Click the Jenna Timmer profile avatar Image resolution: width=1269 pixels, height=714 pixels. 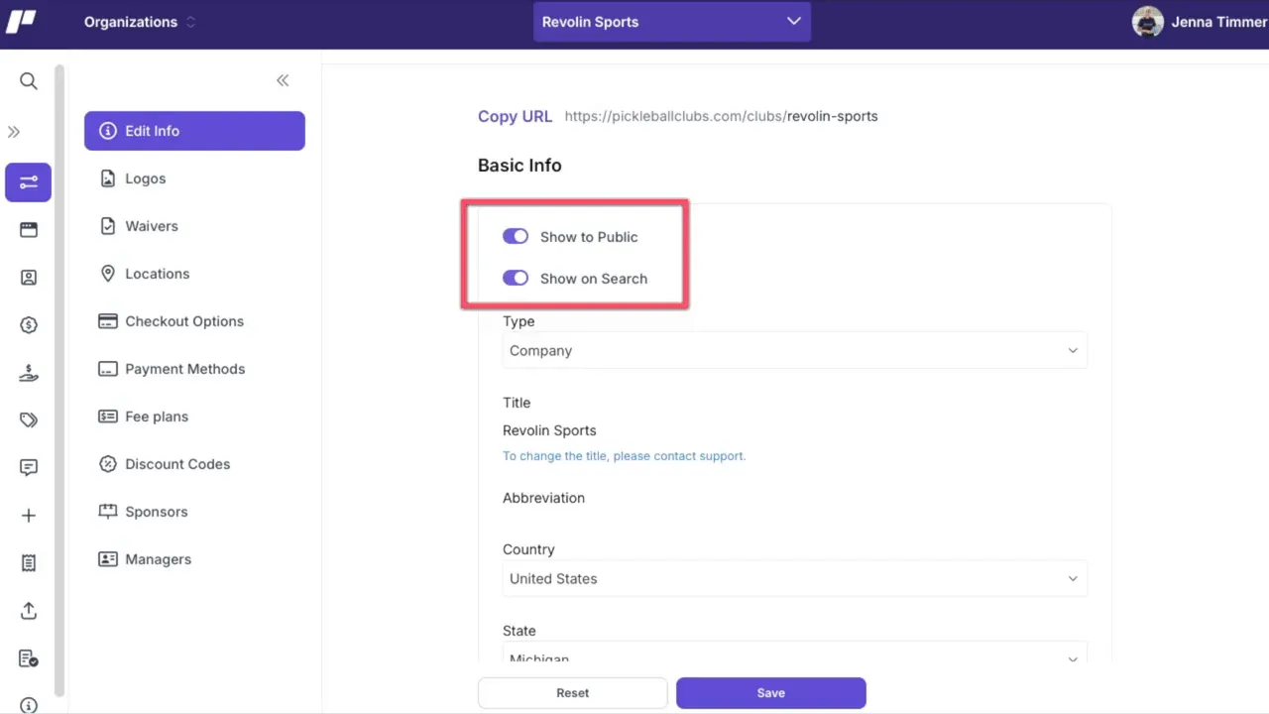pos(1147,22)
